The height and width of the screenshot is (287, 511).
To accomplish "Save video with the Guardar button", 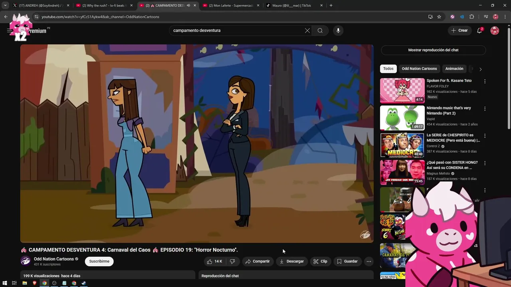I will pyautogui.click(x=347, y=261).
